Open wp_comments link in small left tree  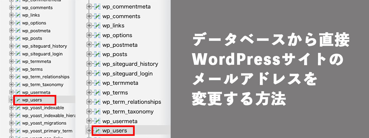tap(37, 7)
